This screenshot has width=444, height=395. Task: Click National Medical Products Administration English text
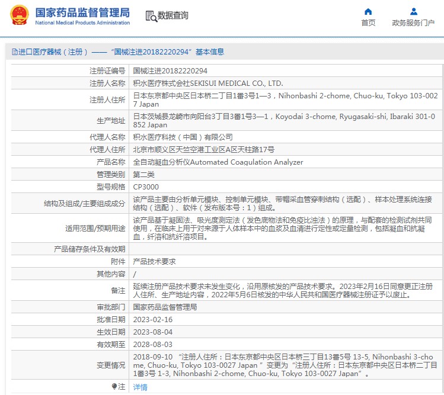(82, 23)
